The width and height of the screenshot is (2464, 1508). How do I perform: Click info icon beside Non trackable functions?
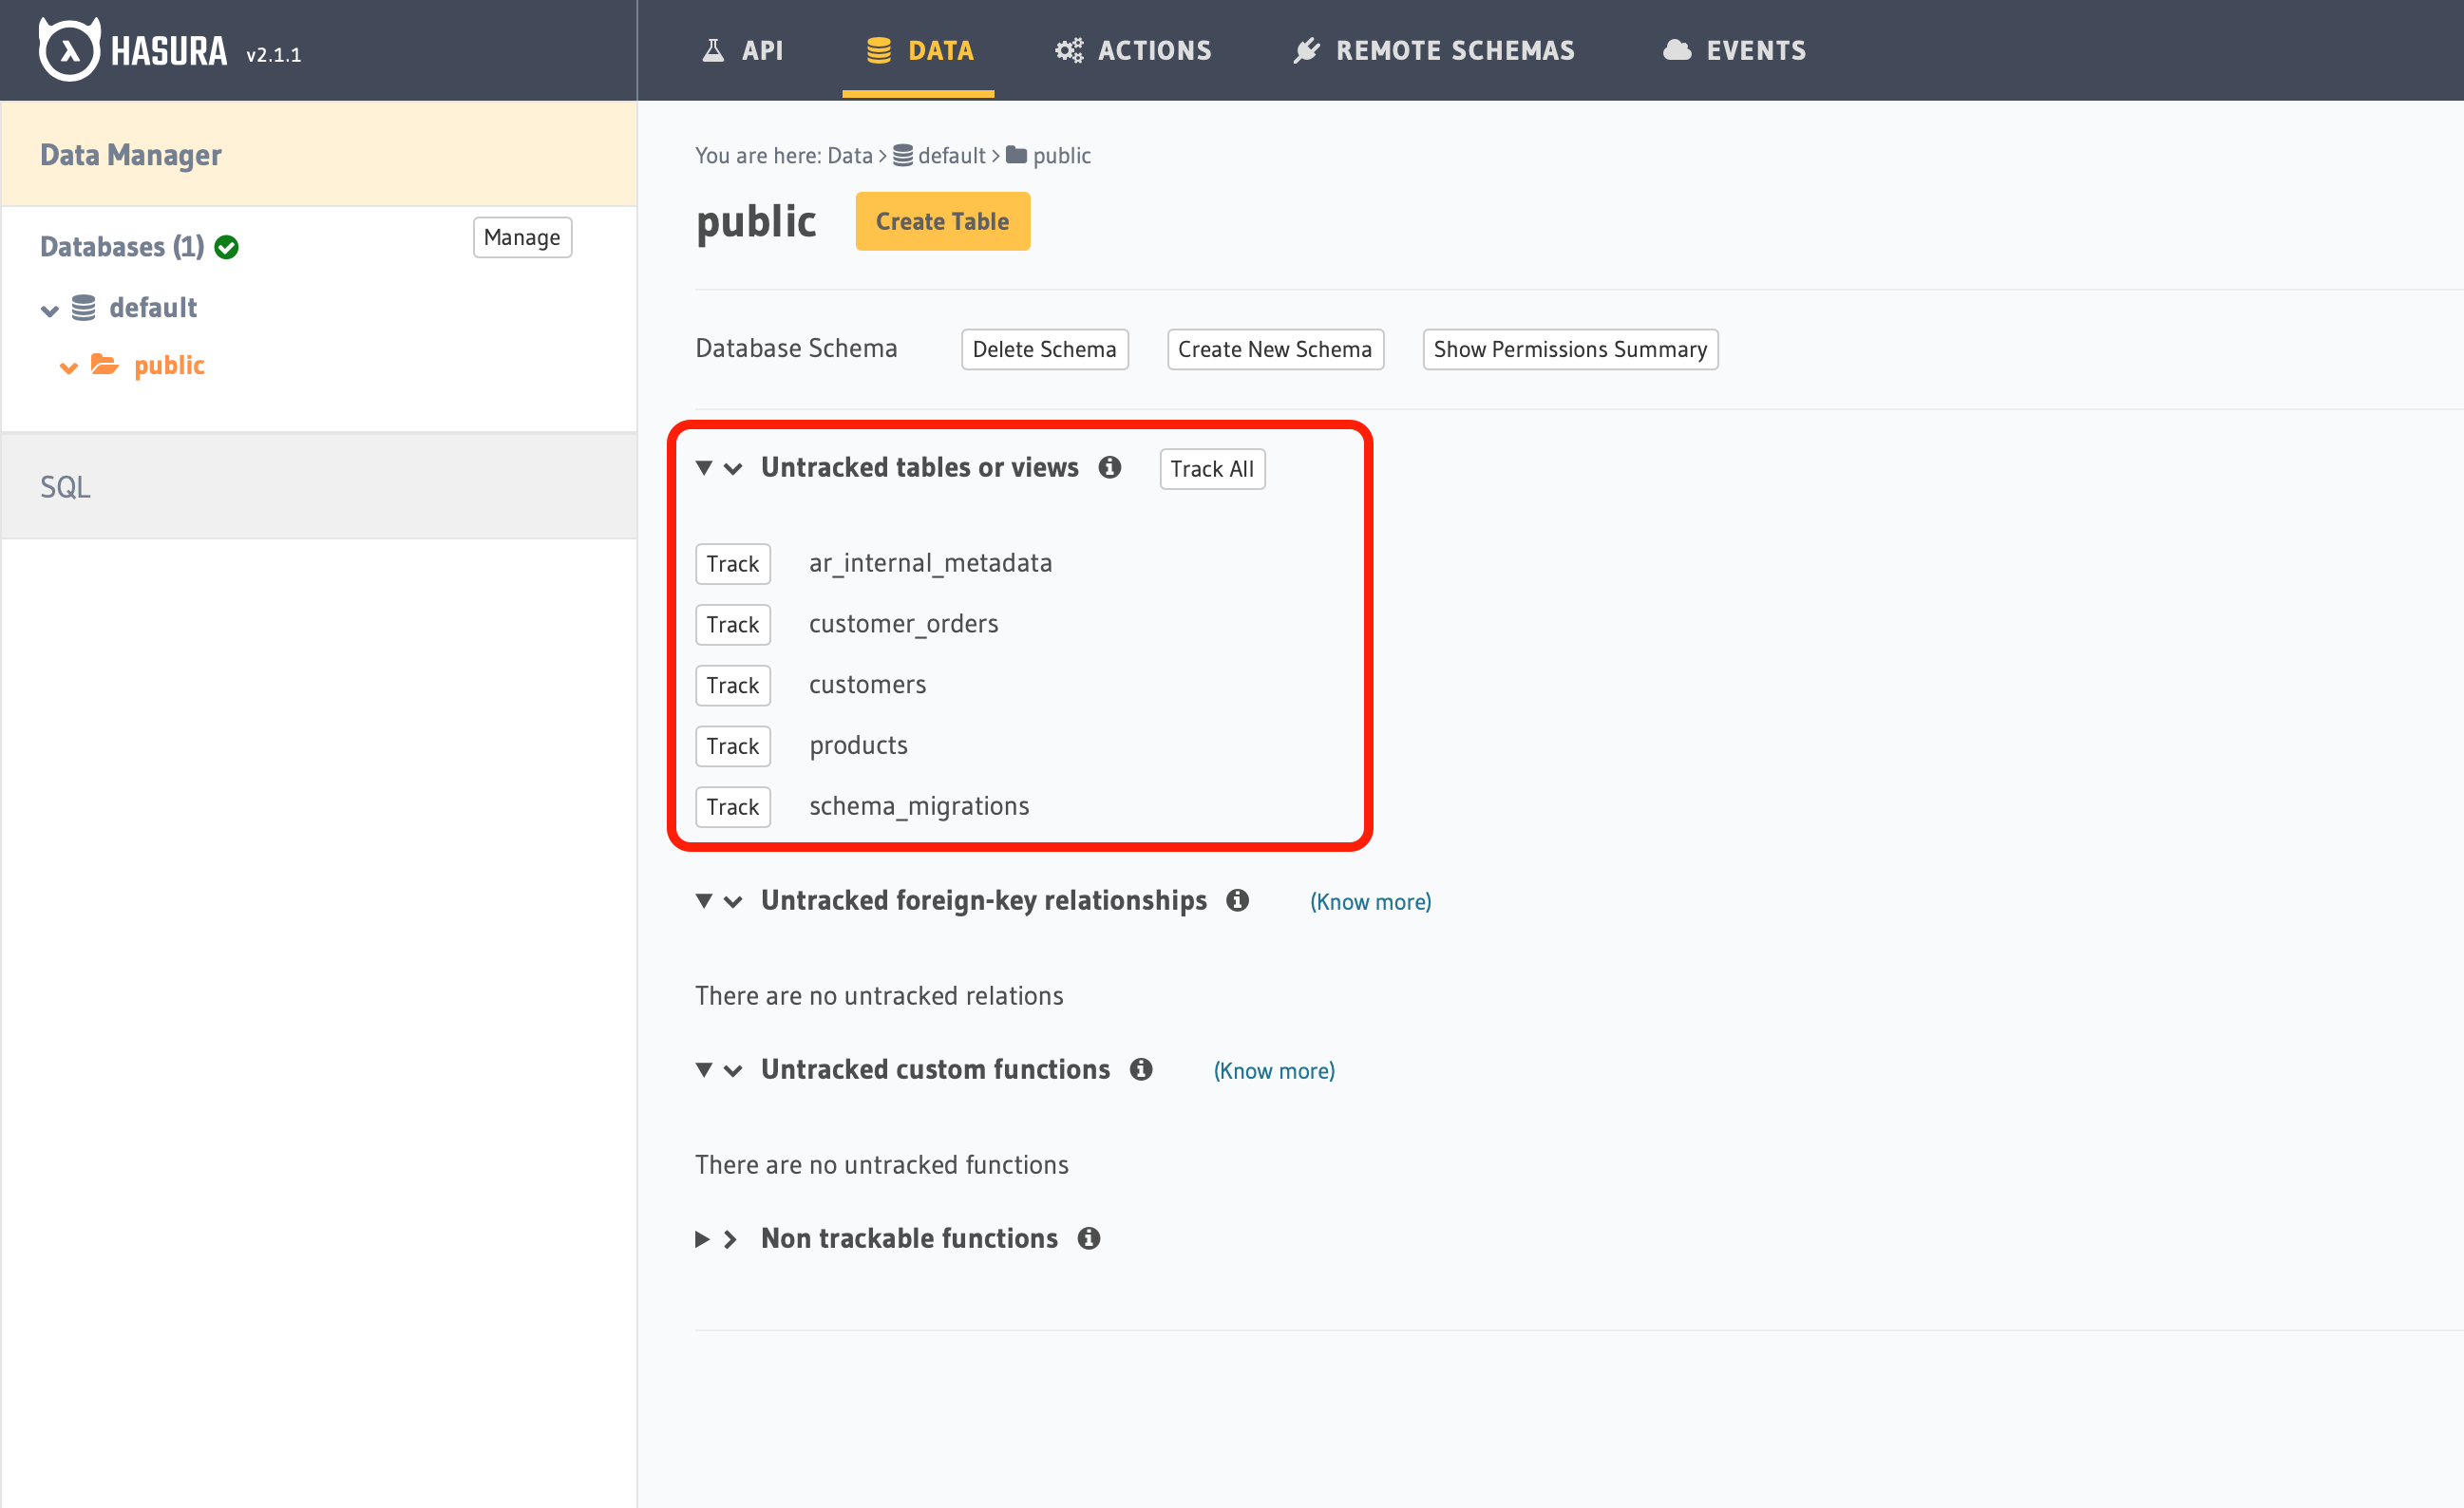coord(1088,1238)
